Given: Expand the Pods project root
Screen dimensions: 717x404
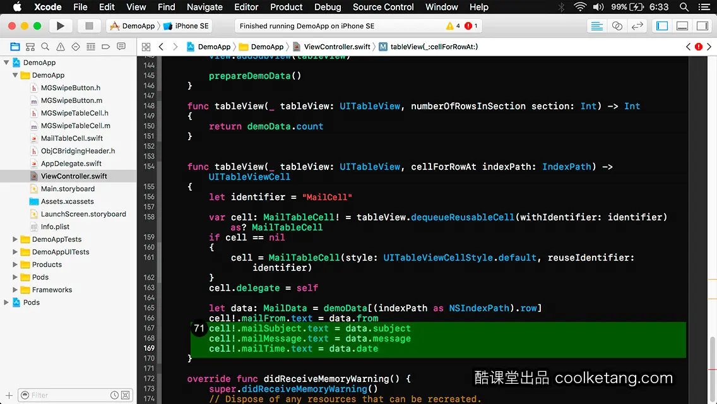Looking at the screenshot, I should click(x=6, y=302).
